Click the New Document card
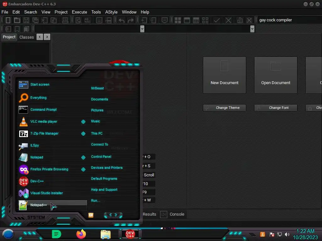The image size is (322, 241). click(224, 75)
